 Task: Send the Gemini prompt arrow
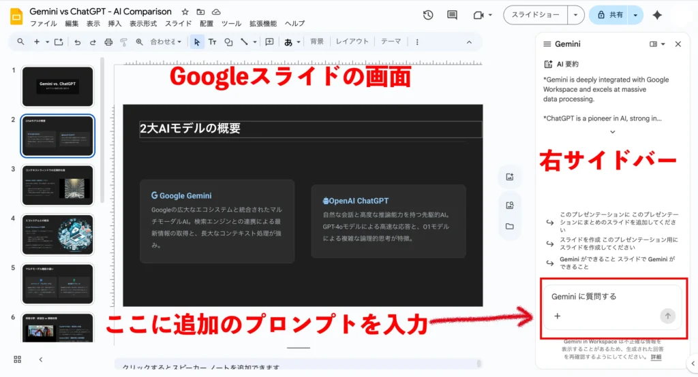[668, 316]
